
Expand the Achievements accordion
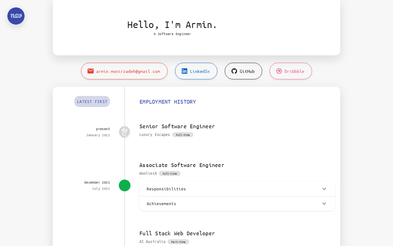pos(161,204)
